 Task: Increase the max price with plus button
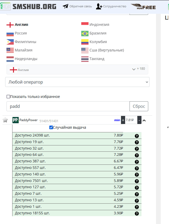[123, 120]
